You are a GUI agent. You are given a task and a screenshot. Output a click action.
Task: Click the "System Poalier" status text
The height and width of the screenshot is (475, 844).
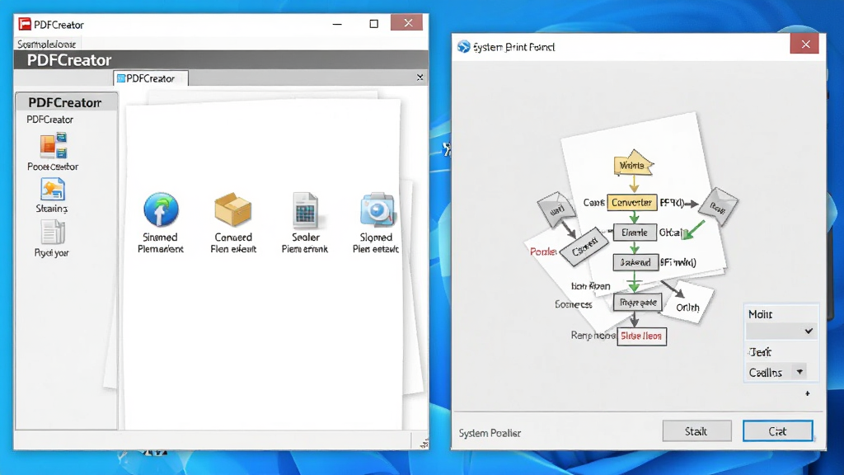tap(490, 433)
